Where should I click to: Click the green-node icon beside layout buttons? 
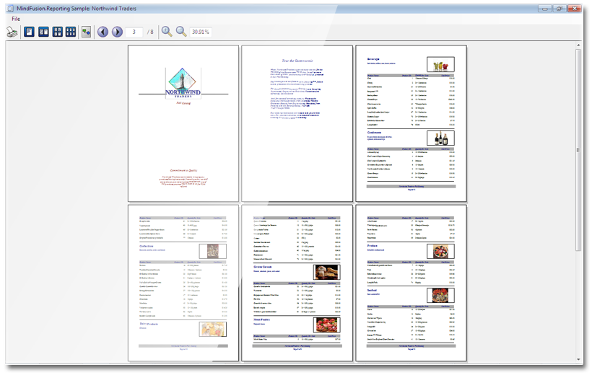tap(87, 32)
